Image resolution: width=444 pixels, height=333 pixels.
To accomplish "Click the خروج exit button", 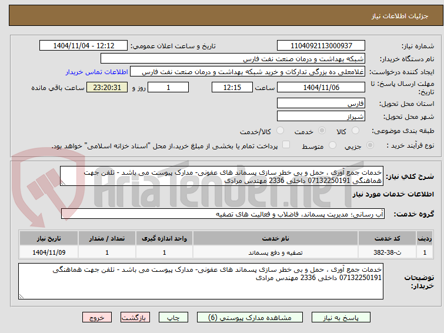I will (97, 318).
